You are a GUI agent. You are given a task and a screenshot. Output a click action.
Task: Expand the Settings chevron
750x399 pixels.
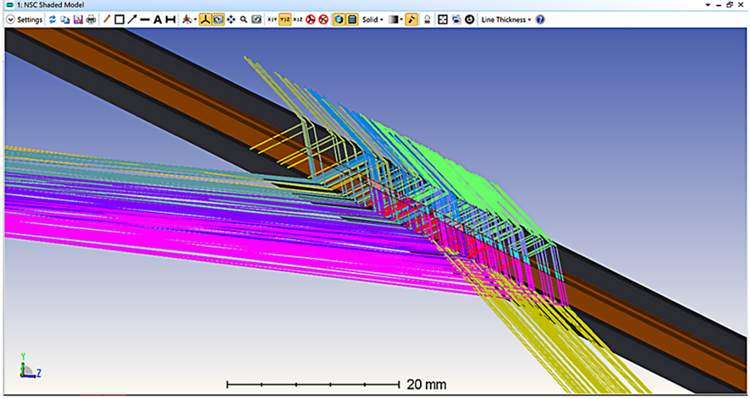click(x=10, y=19)
